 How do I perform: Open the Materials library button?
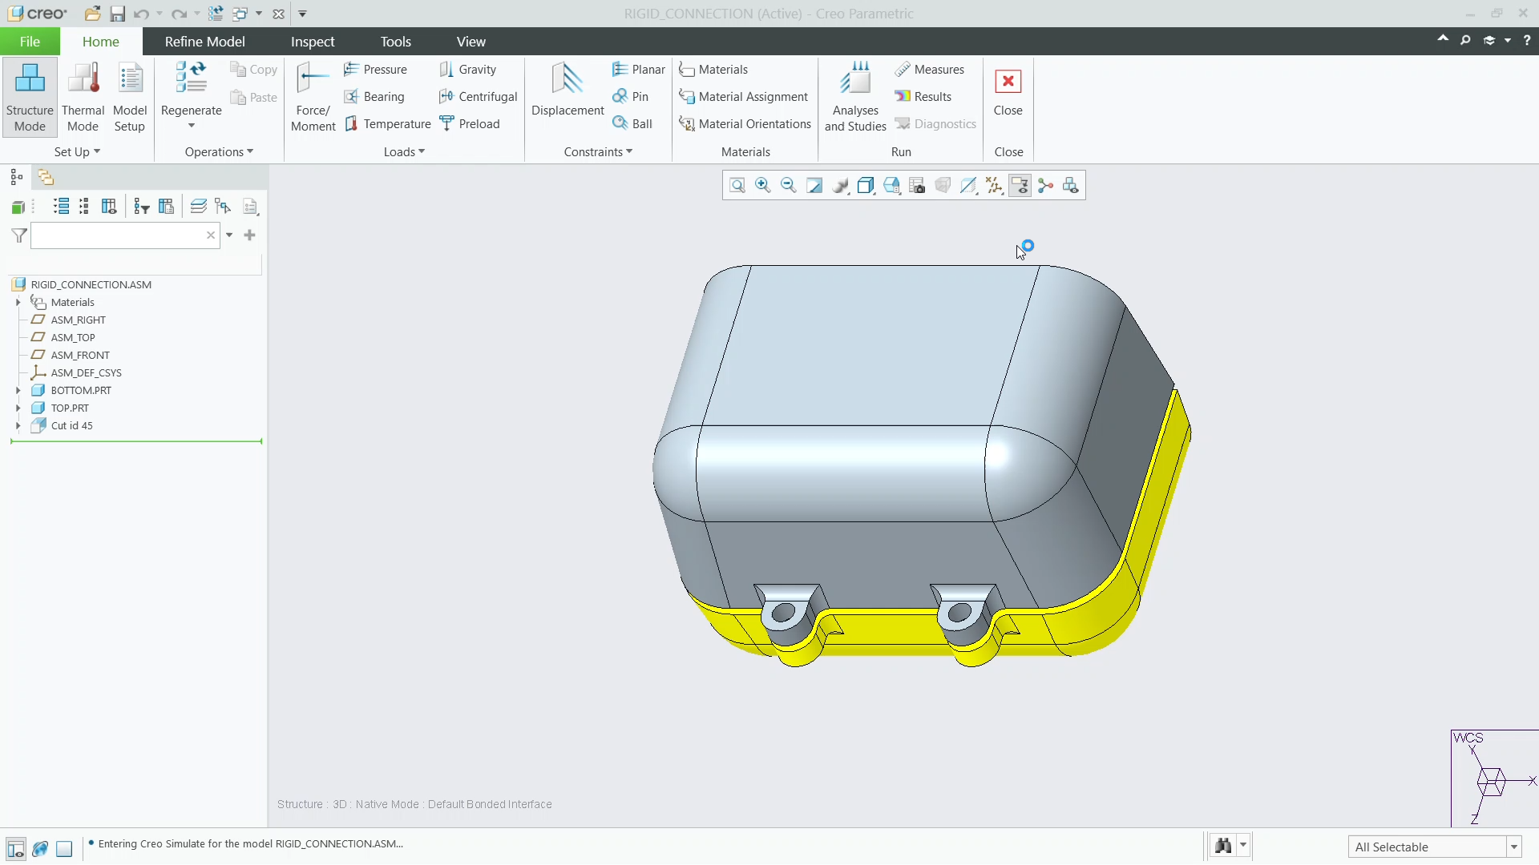713,70
